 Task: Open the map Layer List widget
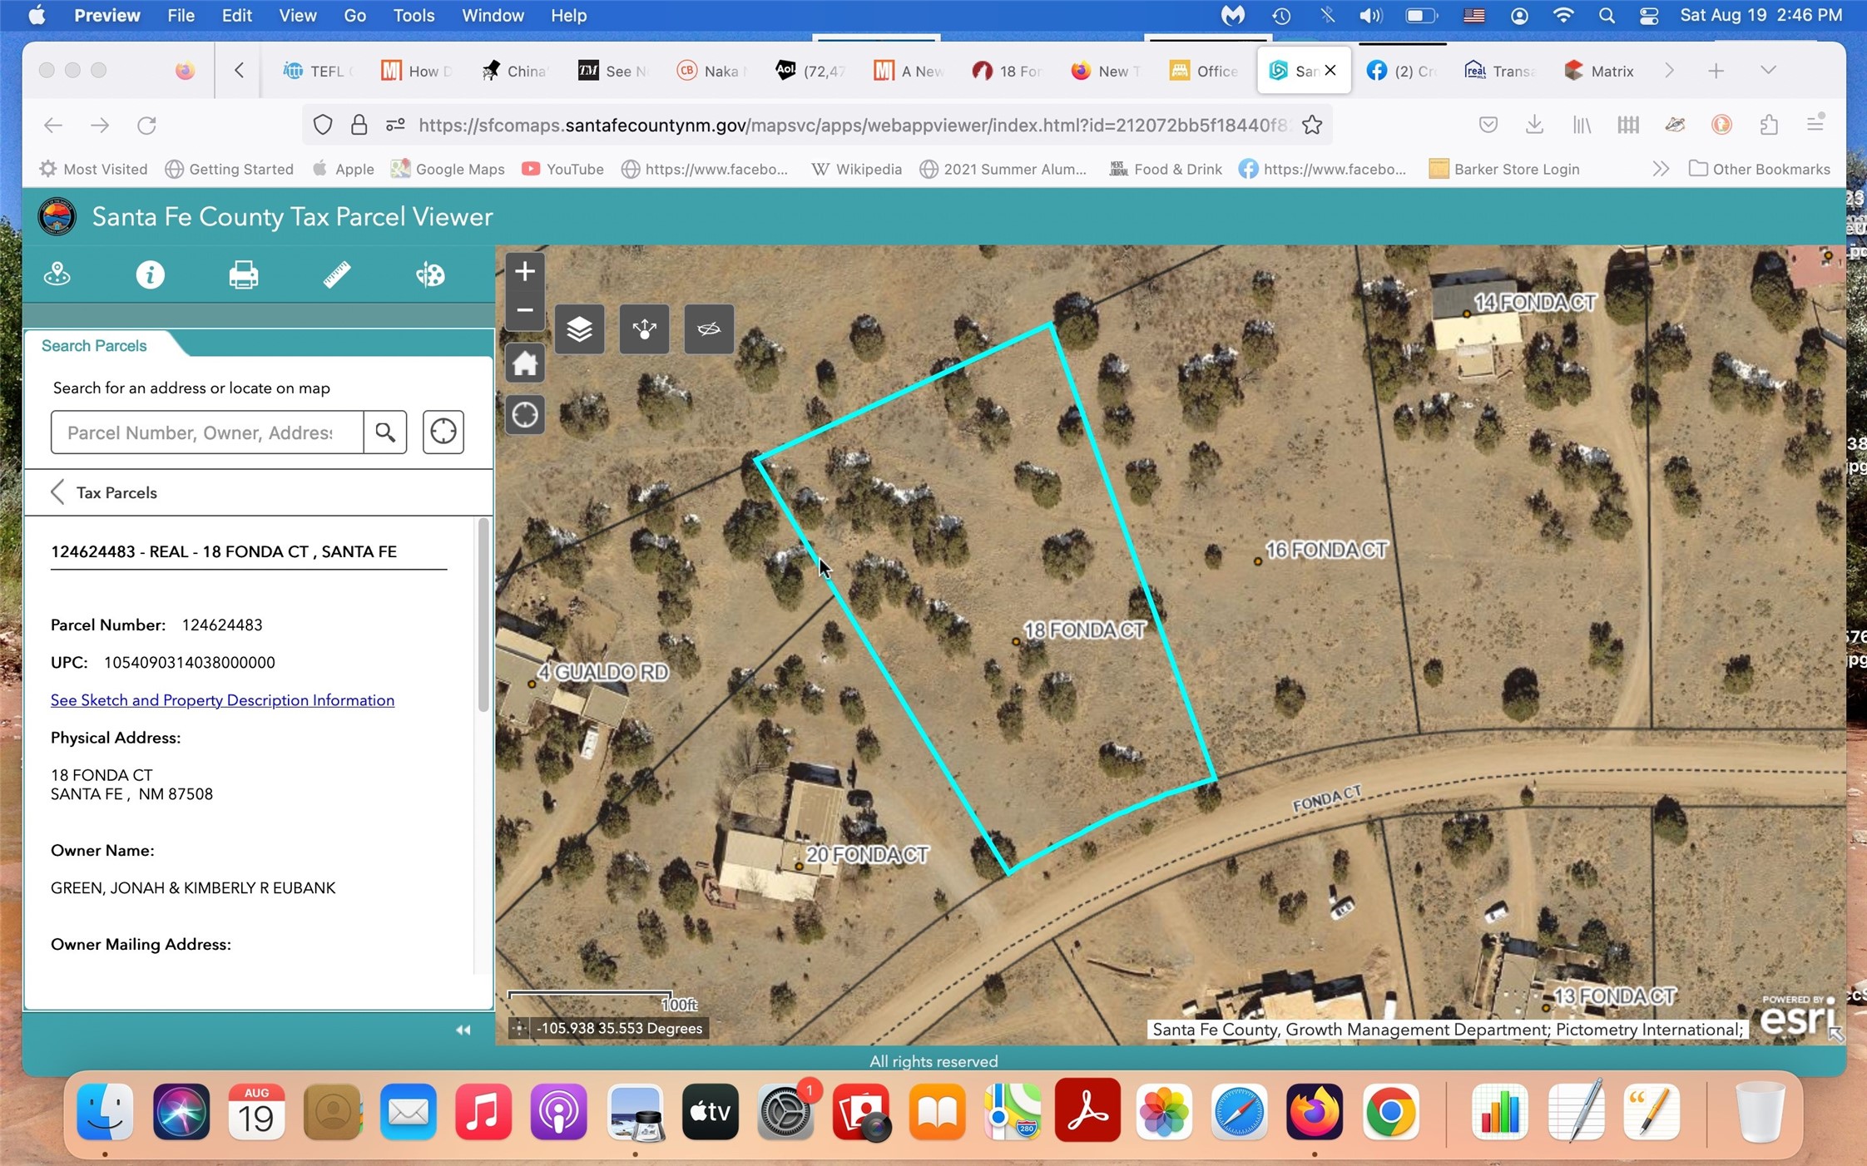pyautogui.click(x=579, y=329)
